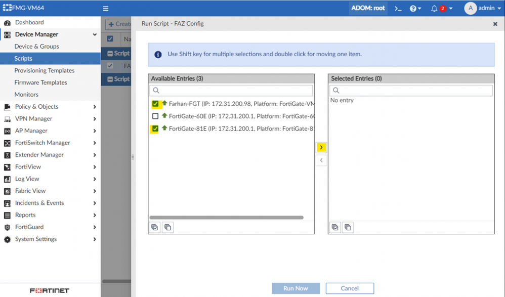Move selected entries right with the arrow
Screen dimensions: 505x297
(321, 147)
